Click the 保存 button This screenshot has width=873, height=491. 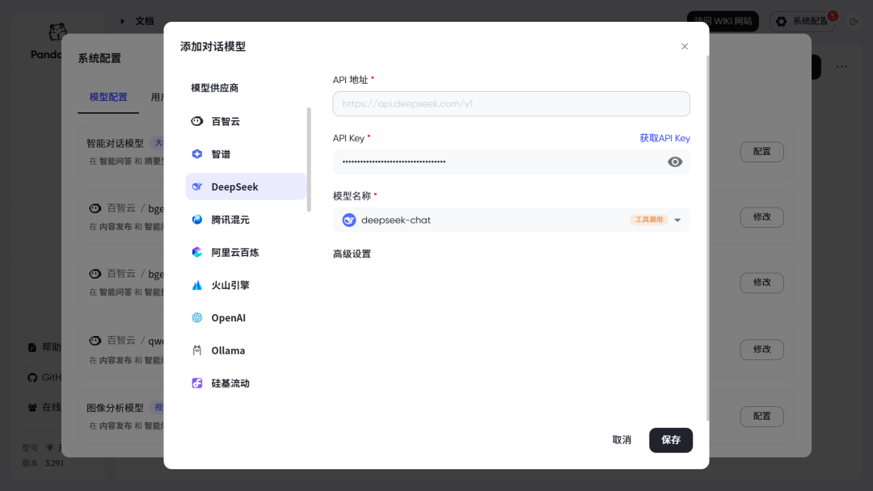point(671,440)
